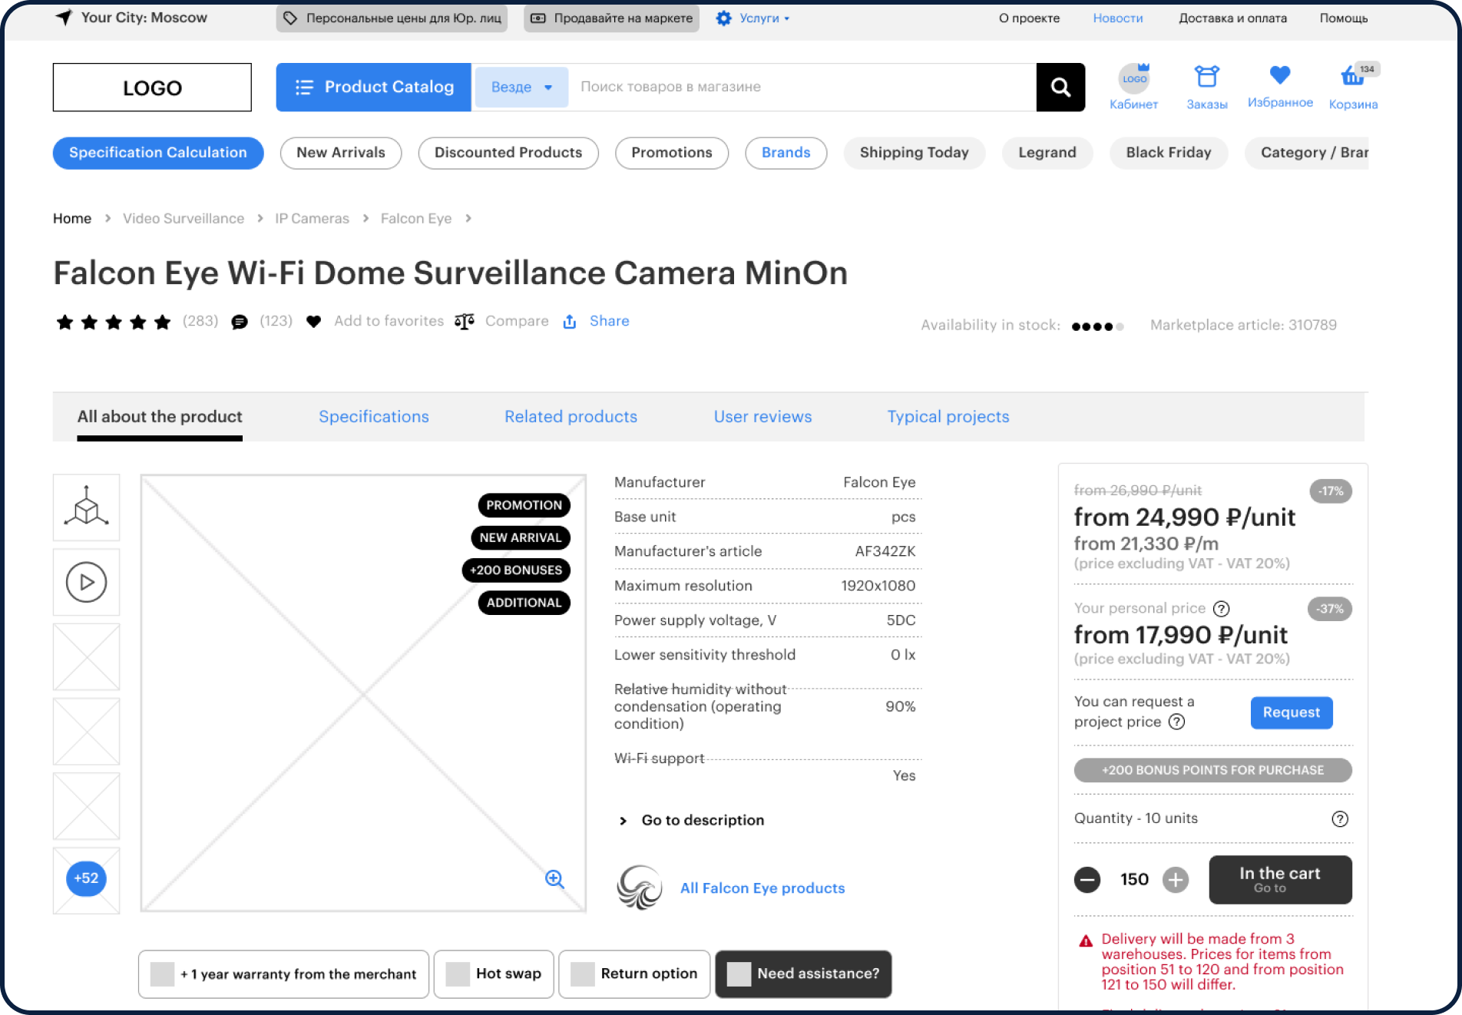1462x1015 pixels.
Task: Decrease quantity with the minus button
Action: (1087, 880)
